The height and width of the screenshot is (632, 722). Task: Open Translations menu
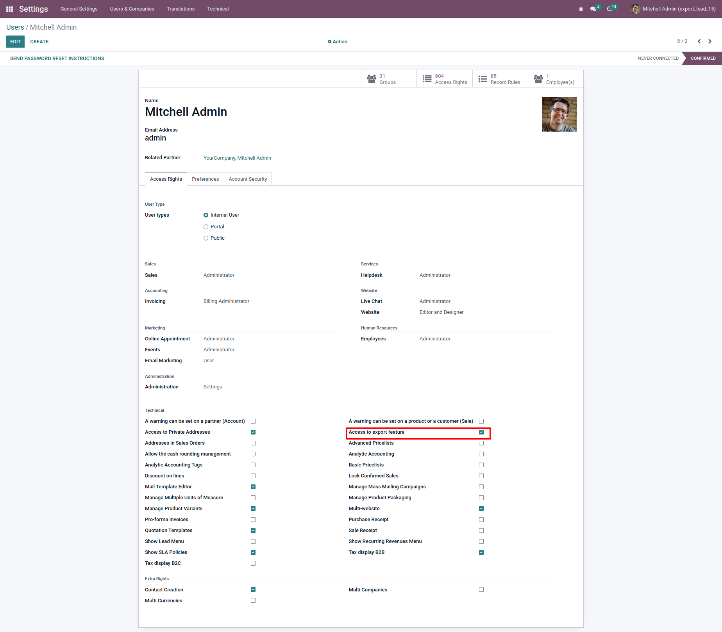point(180,9)
